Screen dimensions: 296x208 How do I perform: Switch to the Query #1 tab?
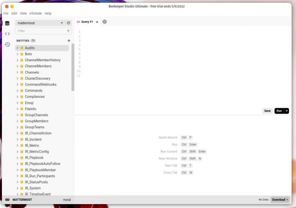click(x=87, y=22)
